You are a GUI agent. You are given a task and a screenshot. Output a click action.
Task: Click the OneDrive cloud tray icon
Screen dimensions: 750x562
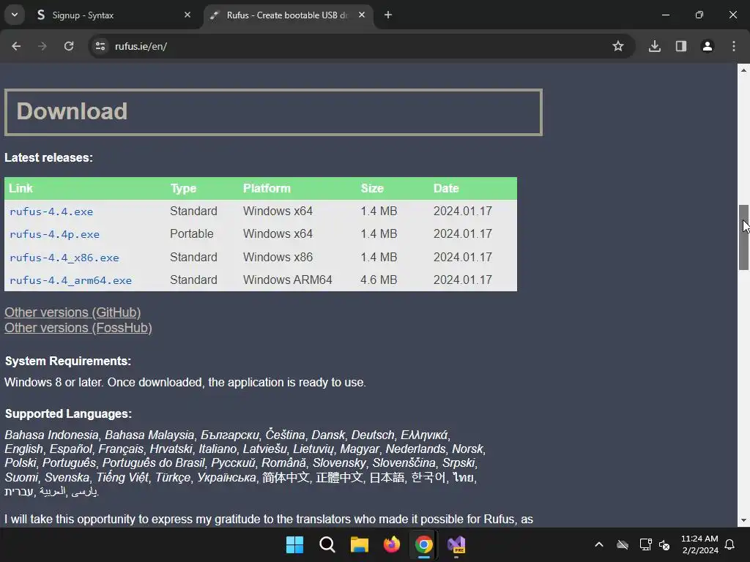click(623, 544)
